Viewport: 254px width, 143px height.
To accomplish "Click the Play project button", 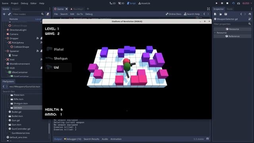I will [x=217, y=3].
